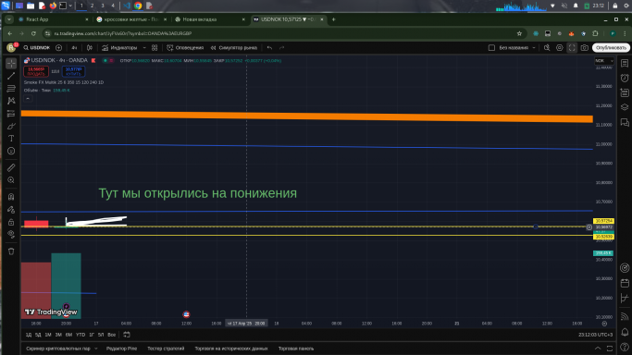Click the plus to compare or add symbol
The height and width of the screenshot is (355, 632).
pos(59,47)
